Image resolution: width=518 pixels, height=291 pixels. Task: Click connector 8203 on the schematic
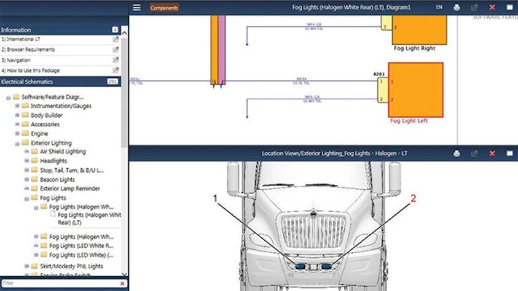click(383, 90)
